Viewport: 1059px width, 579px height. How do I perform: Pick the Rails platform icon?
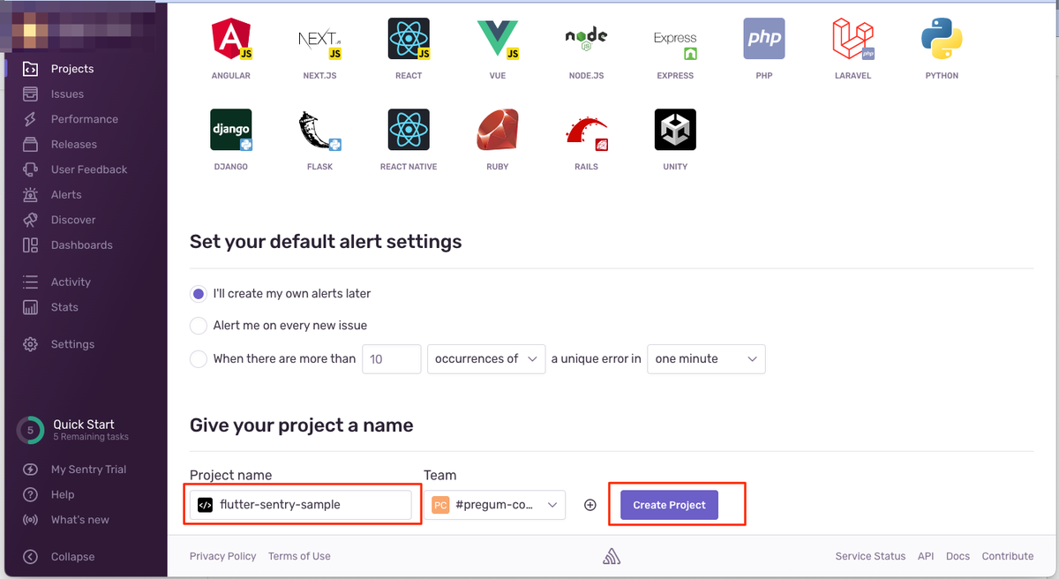pos(585,129)
